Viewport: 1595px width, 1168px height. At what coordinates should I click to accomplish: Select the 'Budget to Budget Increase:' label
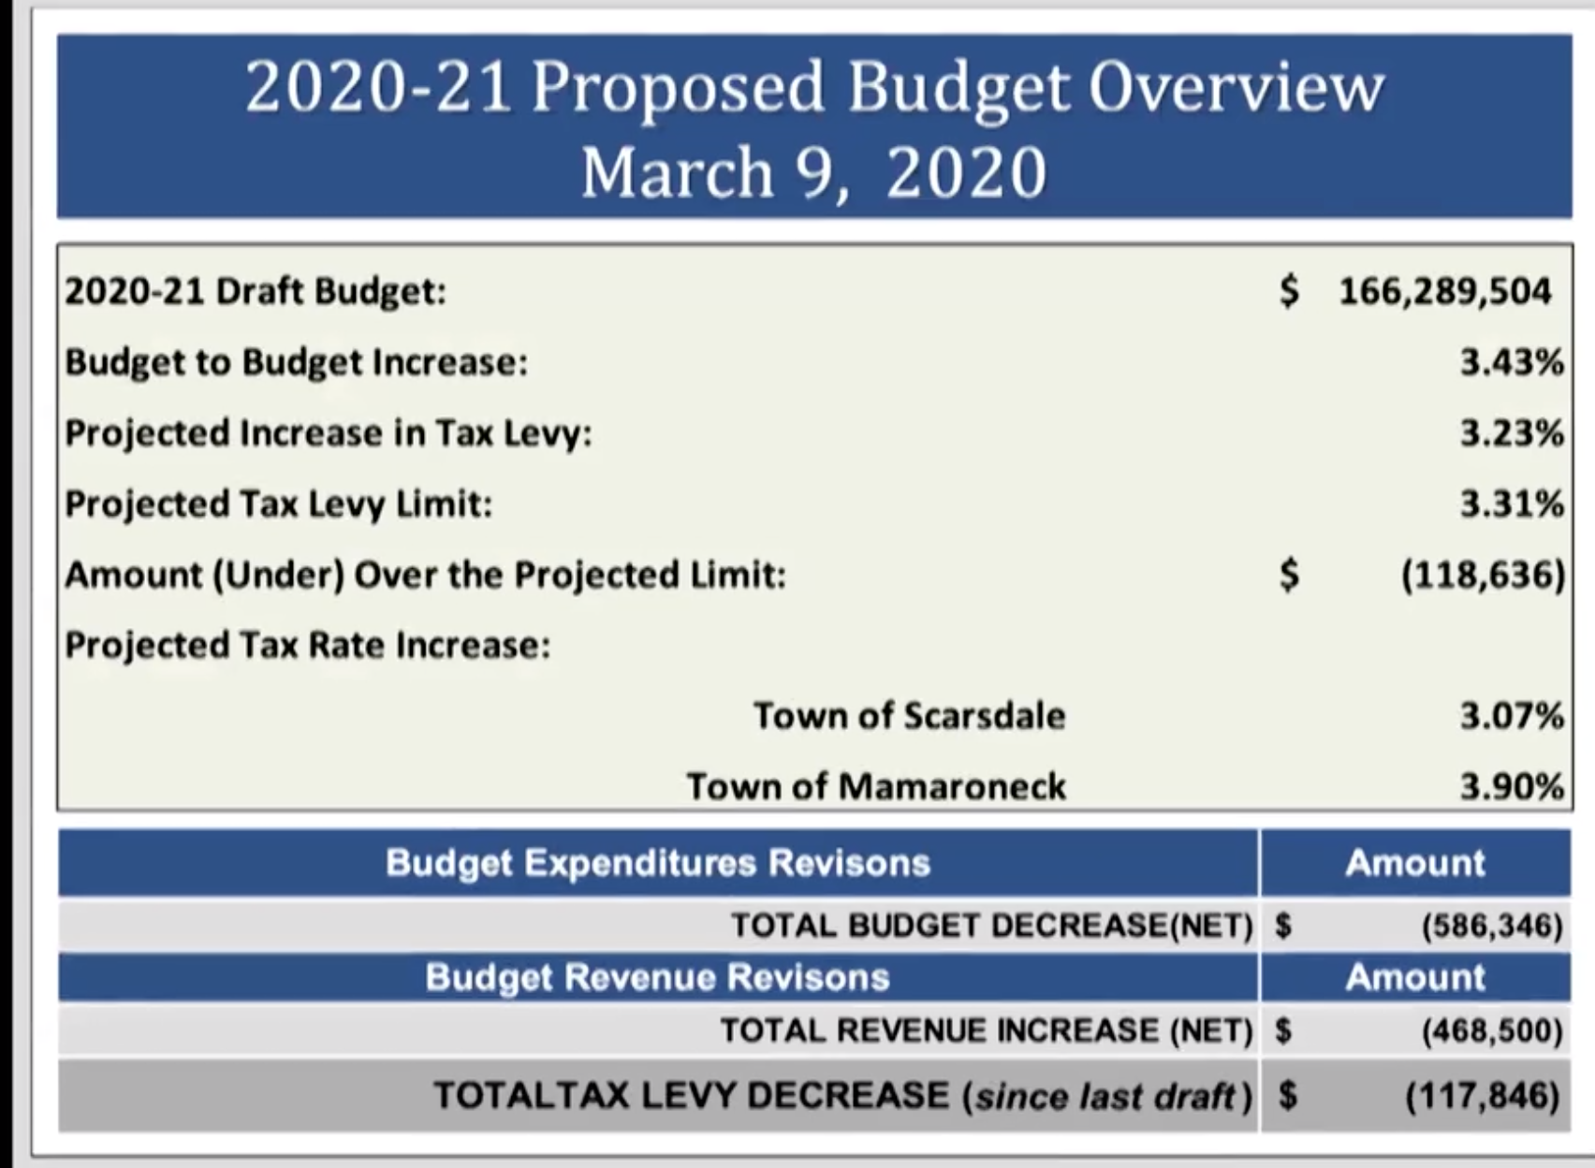point(297,362)
